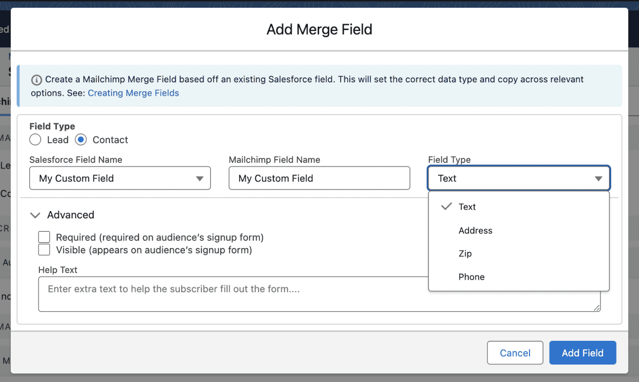Click the info icon in the banner

pyautogui.click(x=37, y=80)
